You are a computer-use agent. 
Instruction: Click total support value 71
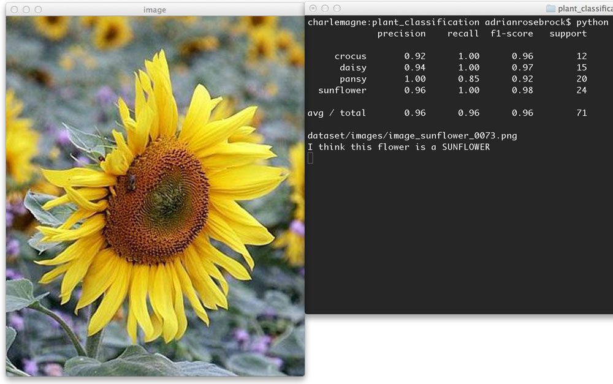pyautogui.click(x=582, y=113)
